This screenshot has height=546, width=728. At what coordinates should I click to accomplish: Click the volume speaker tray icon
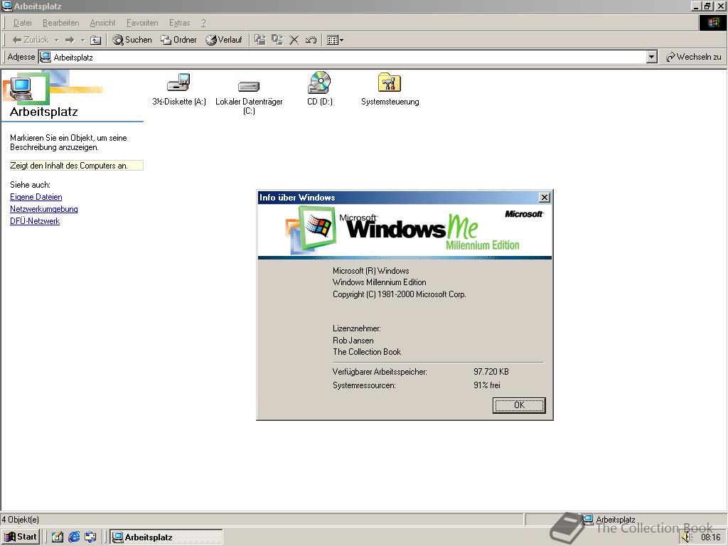coord(687,537)
